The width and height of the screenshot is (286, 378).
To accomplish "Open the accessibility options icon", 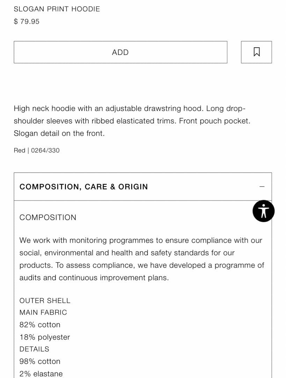I will [x=264, y=211].
